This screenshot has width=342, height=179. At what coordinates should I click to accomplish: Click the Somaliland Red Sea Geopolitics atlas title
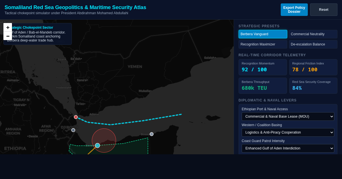coord(75,7)
